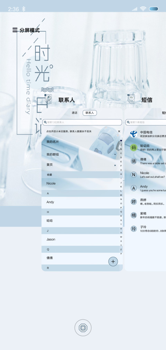
Task: Open the China Telecom logo message
Action: (x=133, y=134)
